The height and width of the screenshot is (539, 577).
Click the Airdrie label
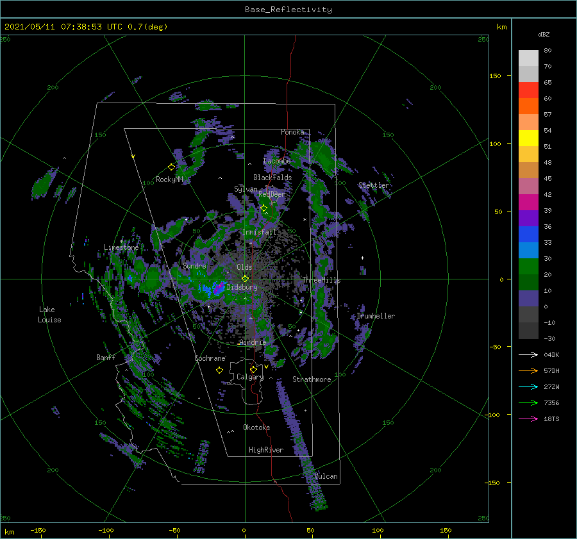click(253, 342)
